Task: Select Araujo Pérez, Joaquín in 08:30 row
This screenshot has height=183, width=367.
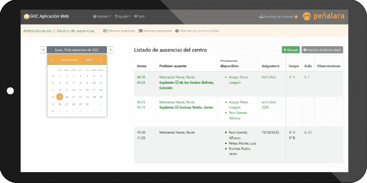Action: [239, 80]
